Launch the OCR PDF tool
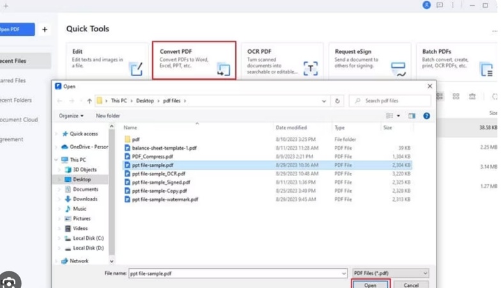This screenshot has height=288, width=503. pos(282,61)
